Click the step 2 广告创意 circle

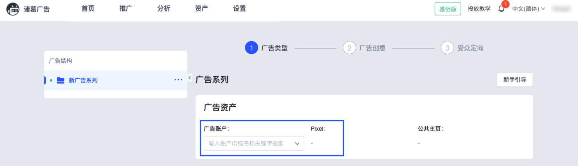pos(349,48)
